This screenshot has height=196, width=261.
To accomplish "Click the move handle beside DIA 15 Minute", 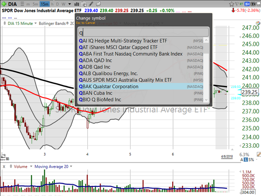I will 5,23.
